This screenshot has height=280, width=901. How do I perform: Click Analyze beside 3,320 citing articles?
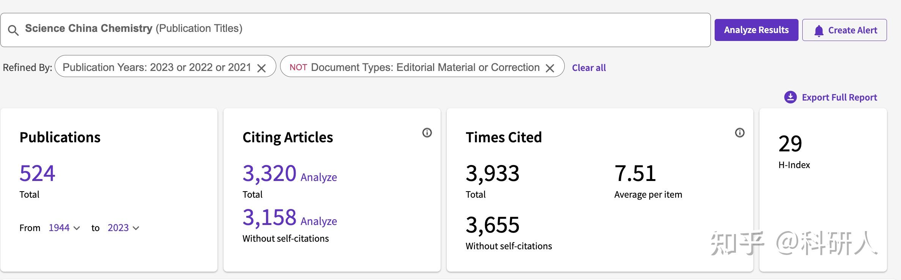(x=318, y=177)
